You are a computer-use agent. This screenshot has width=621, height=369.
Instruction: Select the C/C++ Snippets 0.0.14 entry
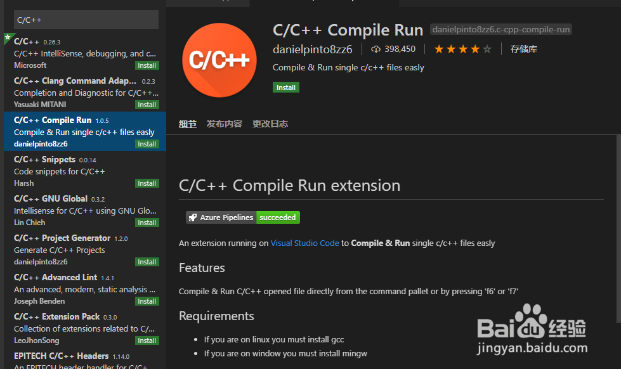(85, 171)
